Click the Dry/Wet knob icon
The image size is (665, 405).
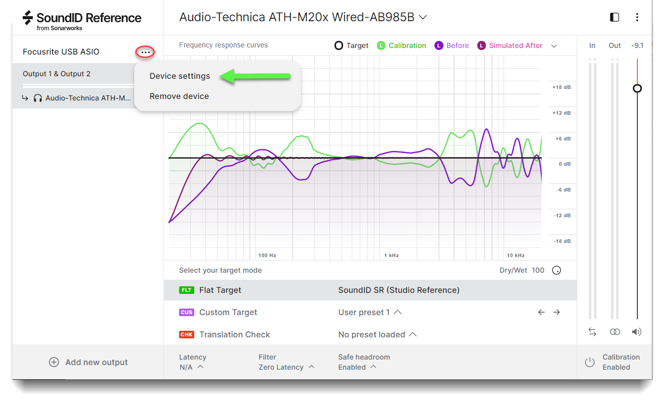click(x=557, y=270)
